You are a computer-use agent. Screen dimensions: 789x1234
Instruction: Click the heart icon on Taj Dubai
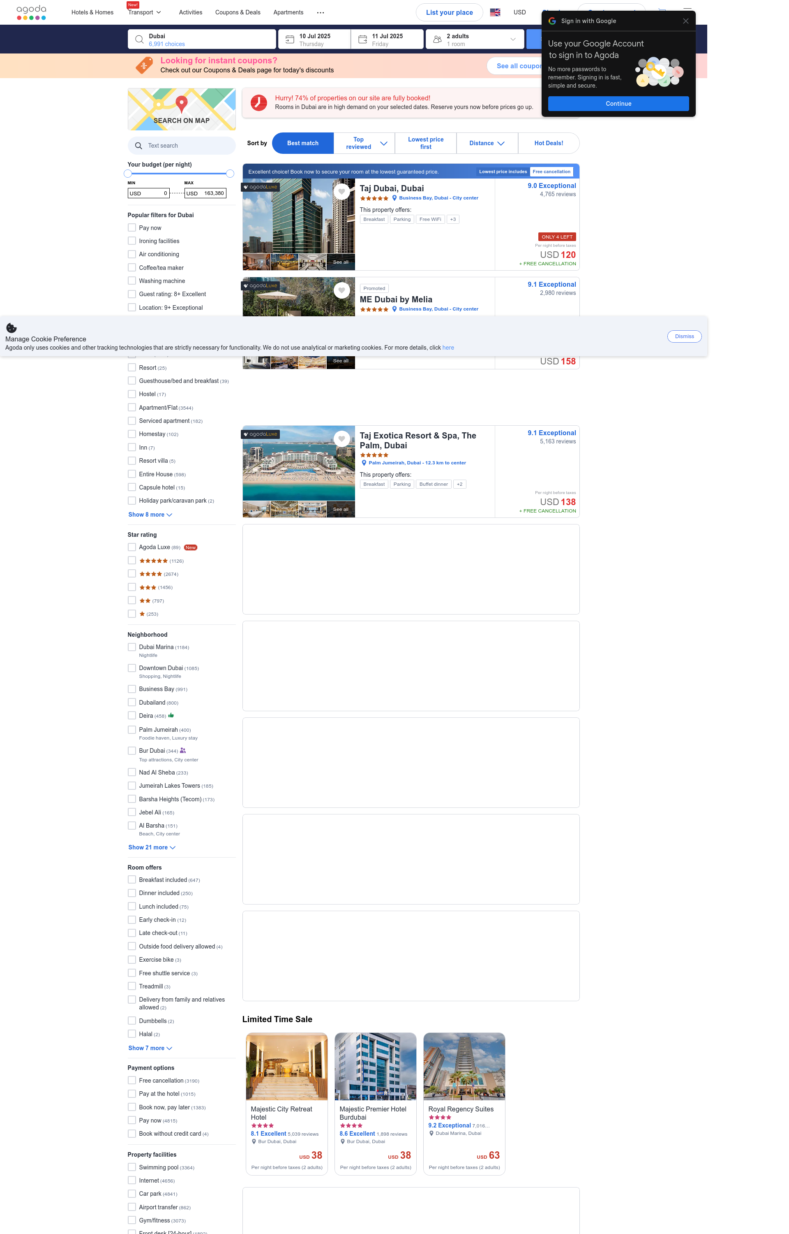pos(341,192)
